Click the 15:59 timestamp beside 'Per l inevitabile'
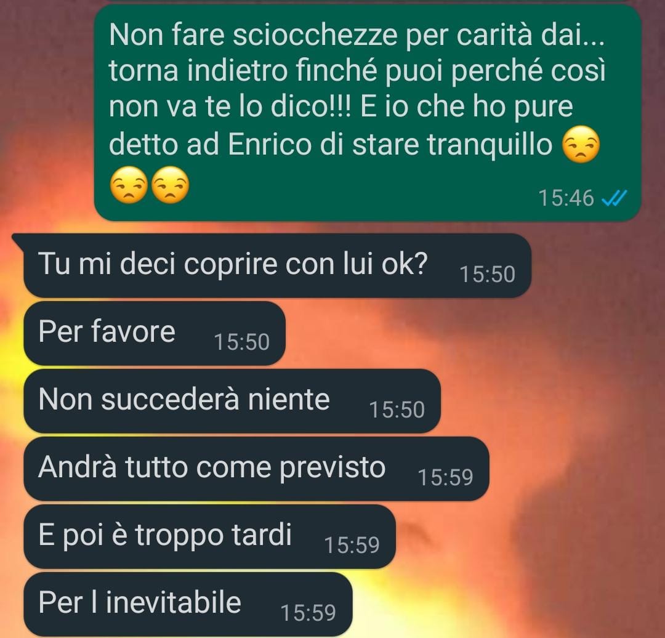665x638 pixels. tap(308, 613)
